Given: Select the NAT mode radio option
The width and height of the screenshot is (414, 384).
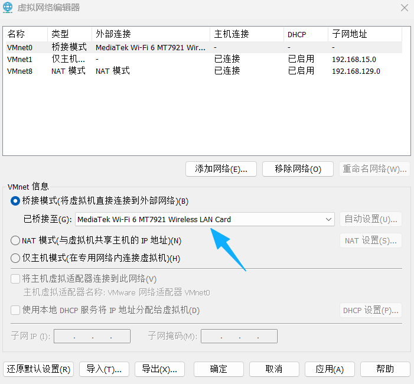Looking at the screenshot, I should coord(15,240).
